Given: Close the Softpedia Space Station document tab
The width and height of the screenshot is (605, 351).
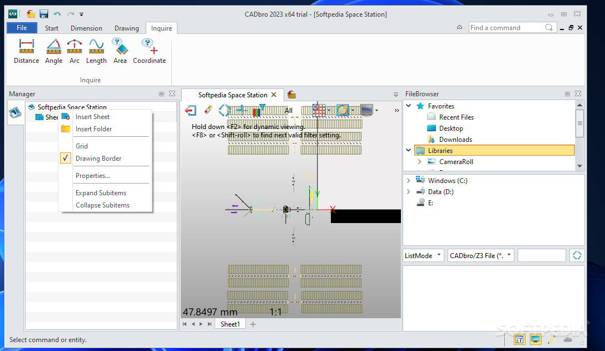Looking at the screenshot, I should click(274, 95).
